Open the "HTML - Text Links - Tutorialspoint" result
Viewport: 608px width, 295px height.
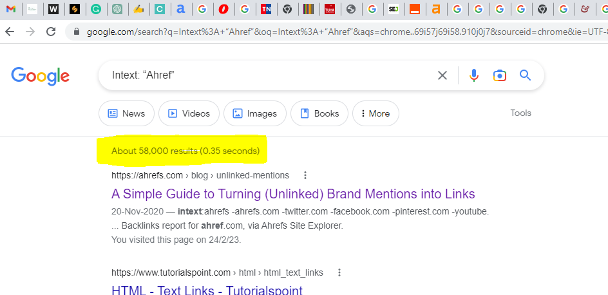tap(207, 290)
